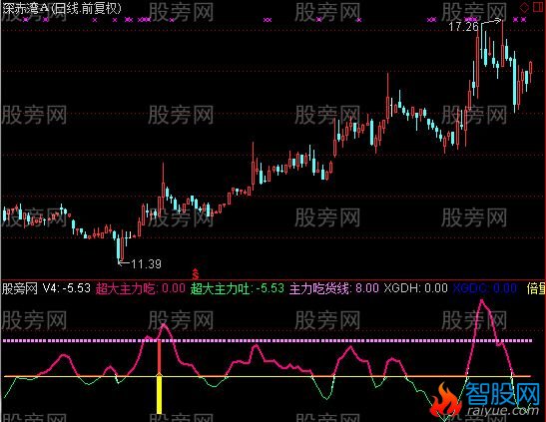Click the candlestick at the 17.26 peak
Screen dimensions: 546x422
click(x=502, y=44)
